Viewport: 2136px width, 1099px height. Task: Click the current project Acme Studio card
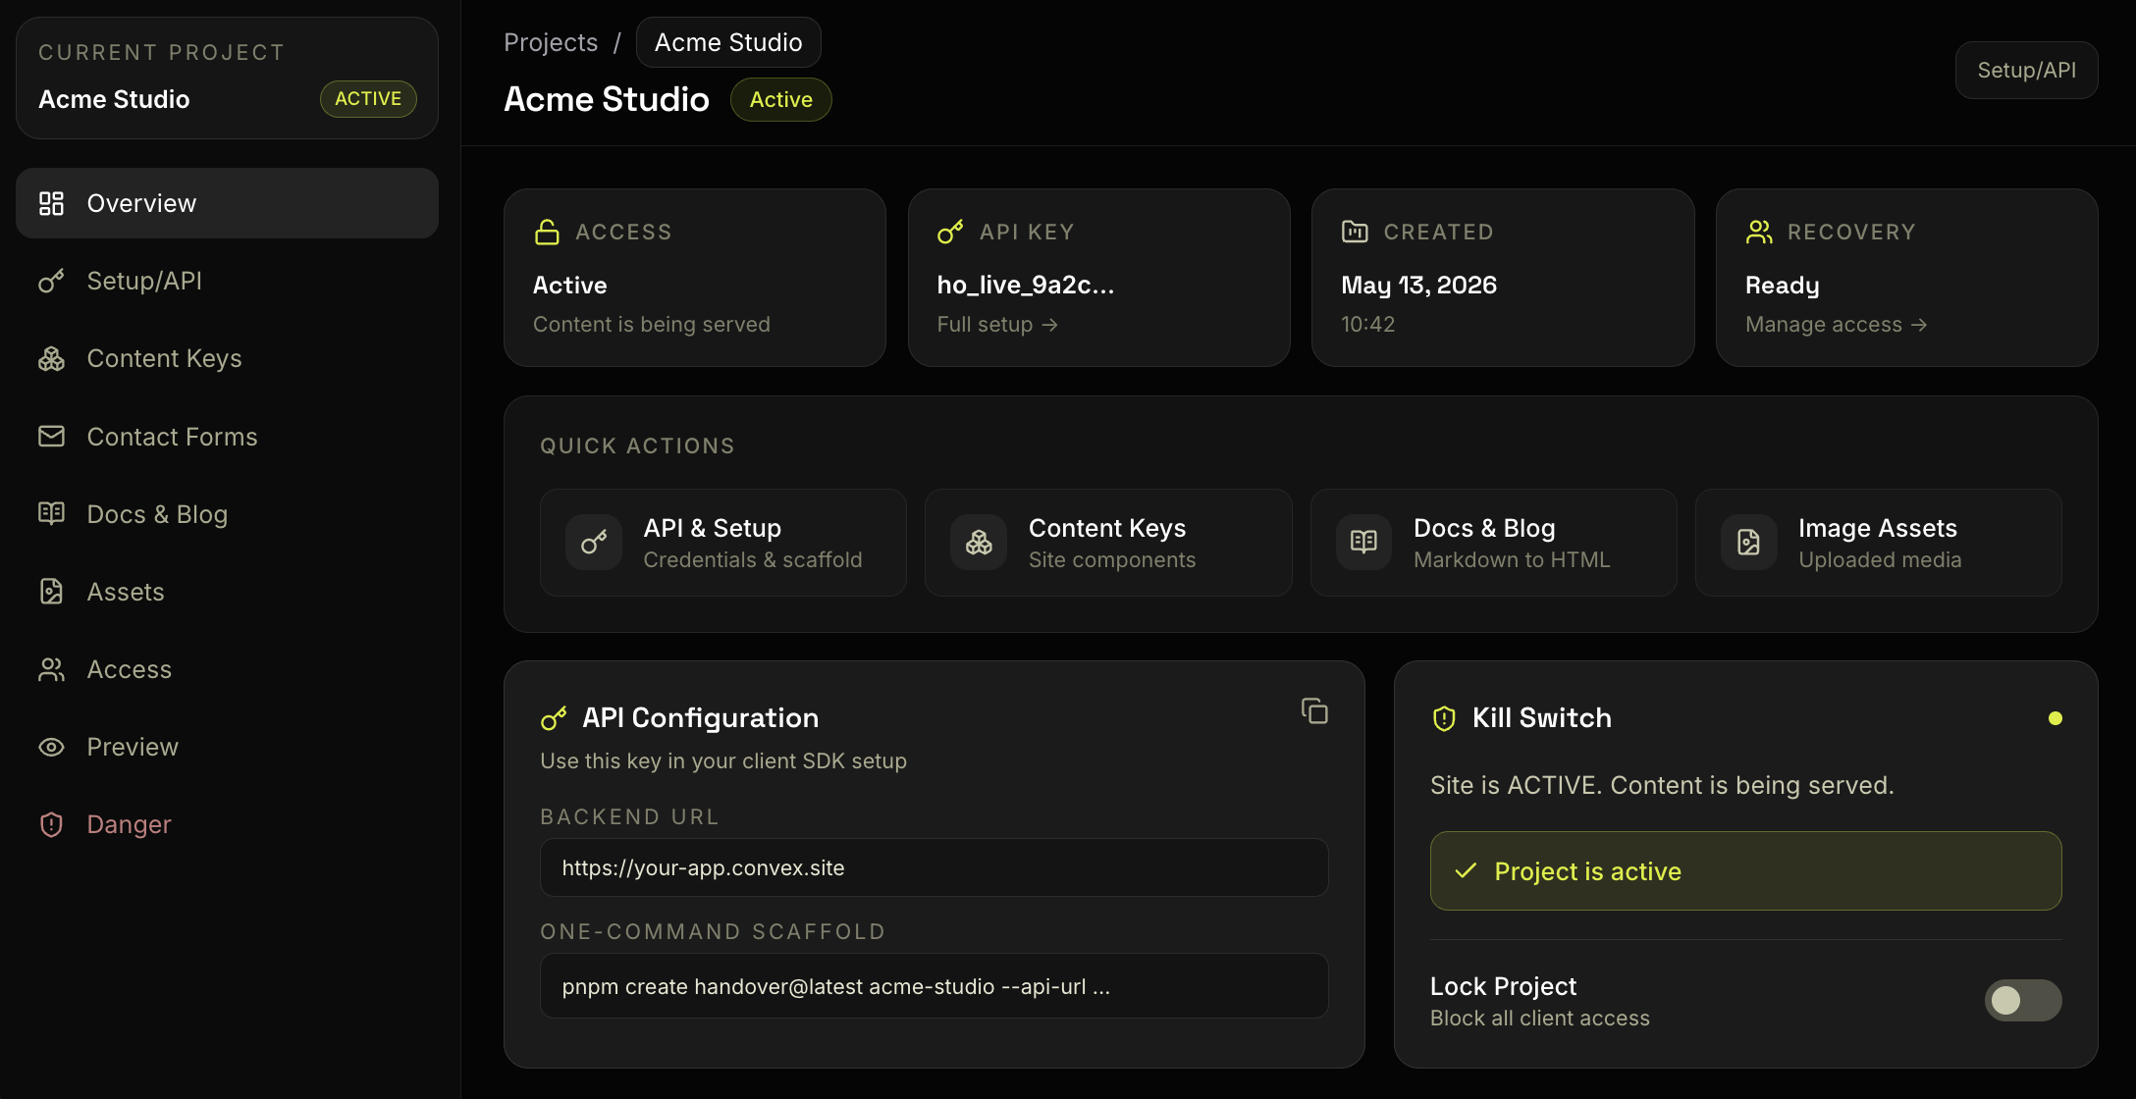[x=227, y=78]
